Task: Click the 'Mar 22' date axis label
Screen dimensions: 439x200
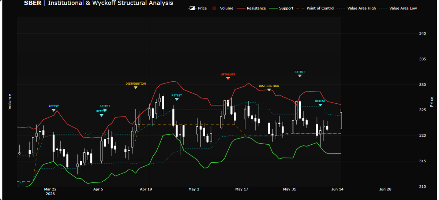Action: click(50, 189)
